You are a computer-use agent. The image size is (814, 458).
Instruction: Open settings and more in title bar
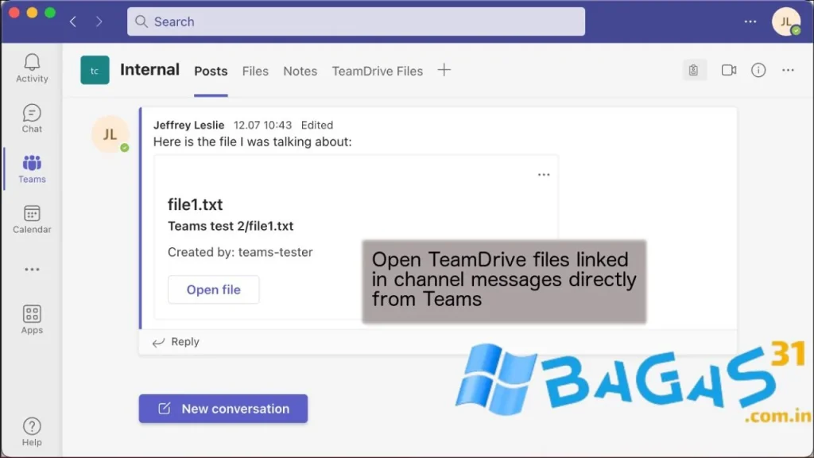click(x=750, y=21)
